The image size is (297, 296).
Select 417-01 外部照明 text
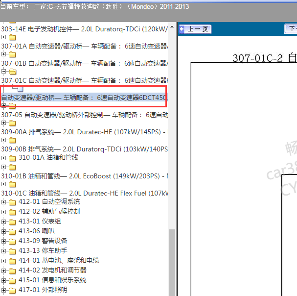pyautogui.click(x=43, y=290)
